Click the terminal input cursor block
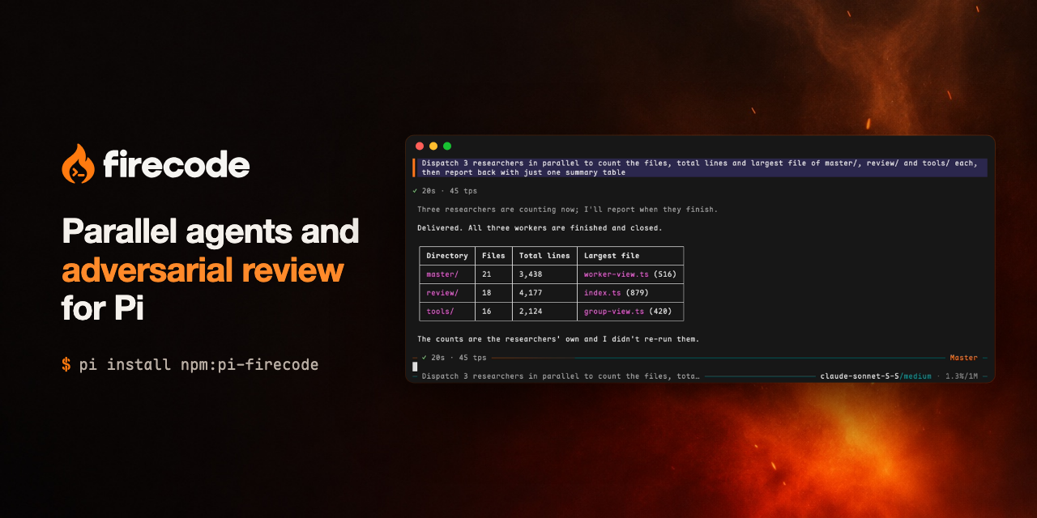Viewport: 1037px width, 518px height. click(x=416, y=367)
